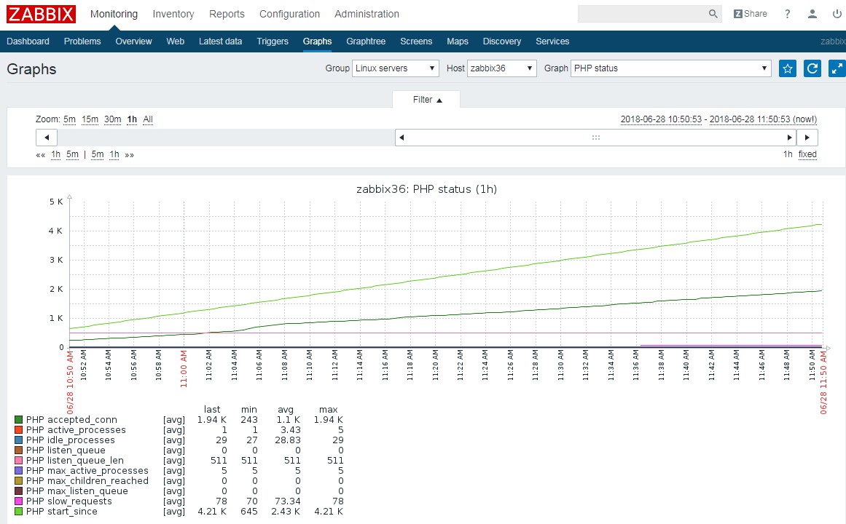
Task: Open the Group dropdown
Action: (396, 68)
